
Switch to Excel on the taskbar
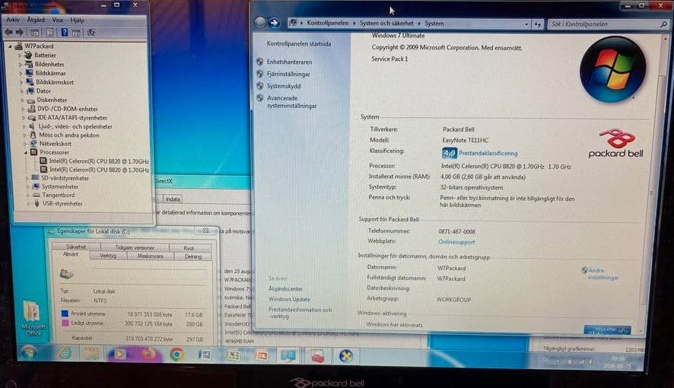coord(233,355)
